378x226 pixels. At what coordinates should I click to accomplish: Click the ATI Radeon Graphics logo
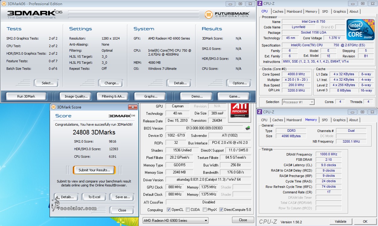pyautogui.click(x=240, y=111)
